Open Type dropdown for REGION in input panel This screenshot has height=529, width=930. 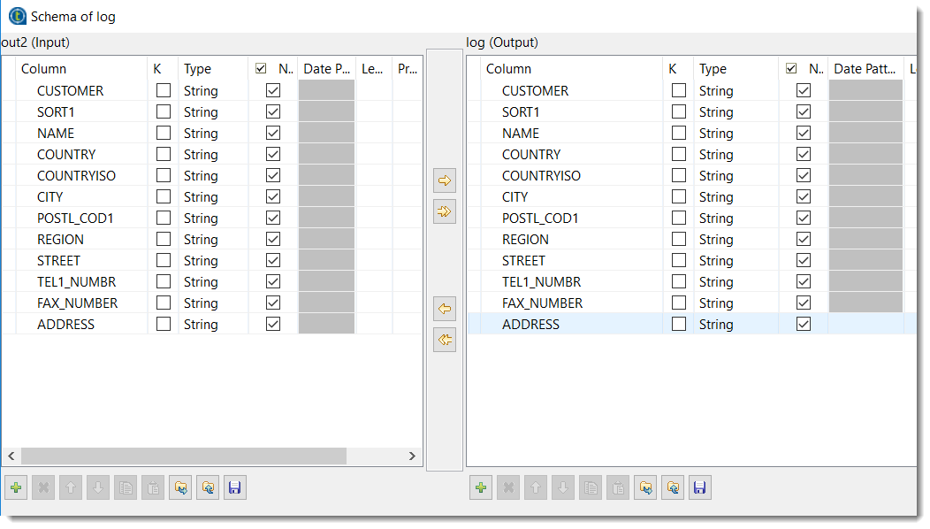tap(213, 239)
